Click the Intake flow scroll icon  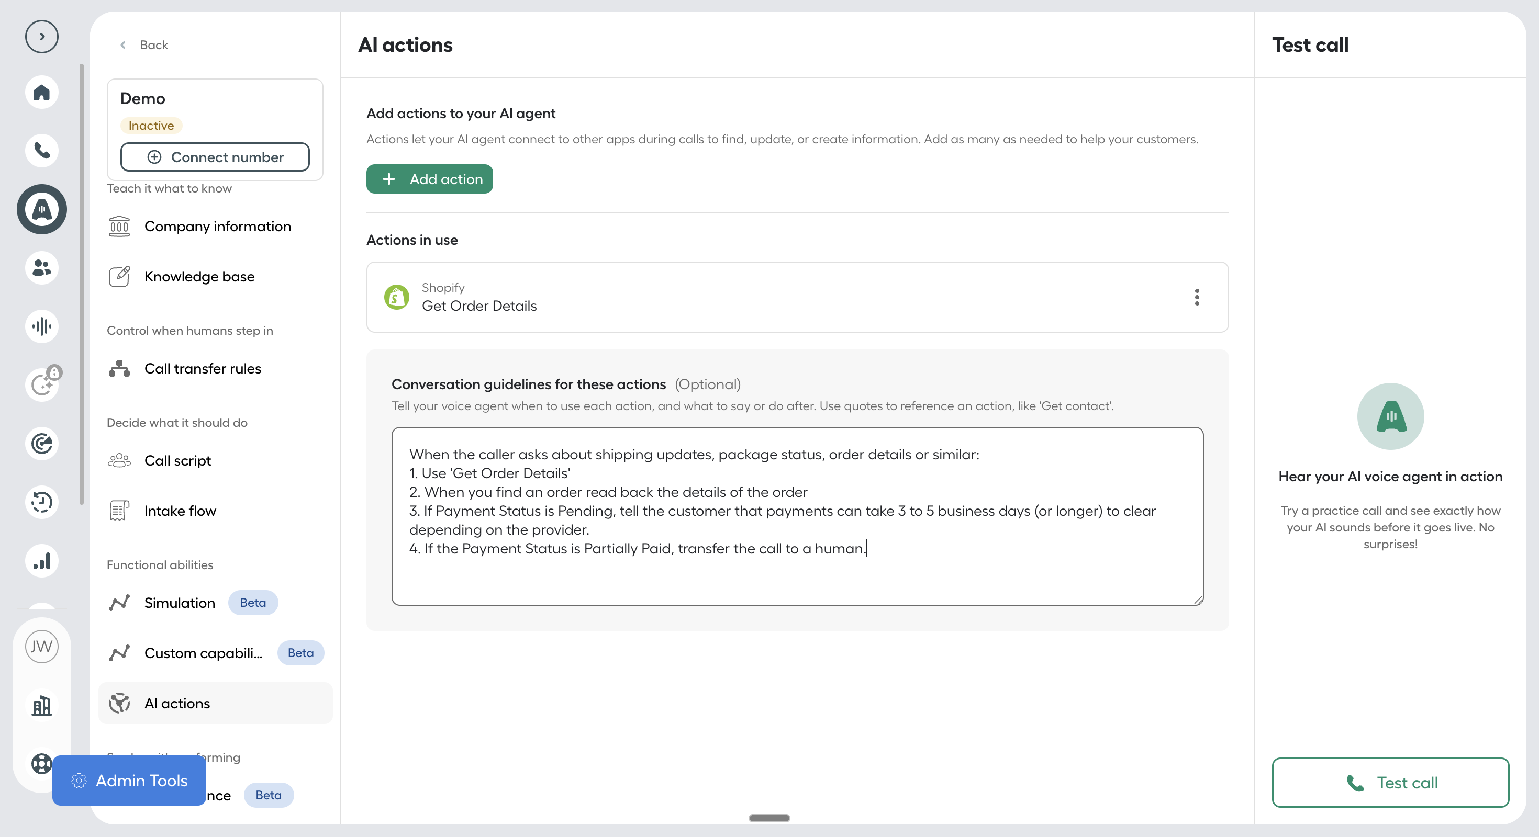119,511
